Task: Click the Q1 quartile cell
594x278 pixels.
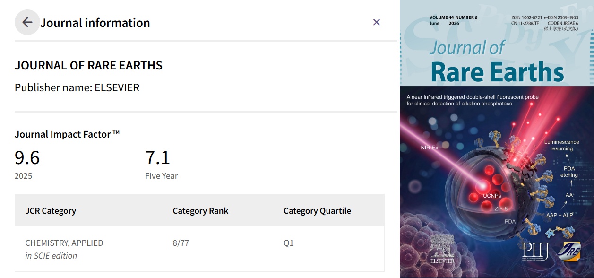Action: [289, 243]
